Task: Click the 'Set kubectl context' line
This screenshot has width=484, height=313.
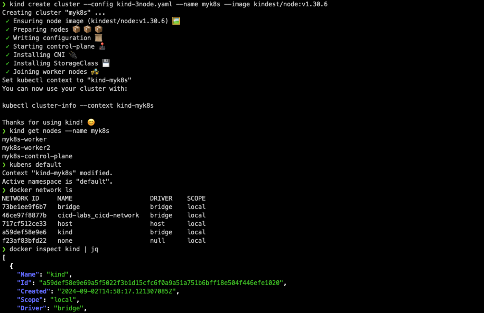Action: 67,80
